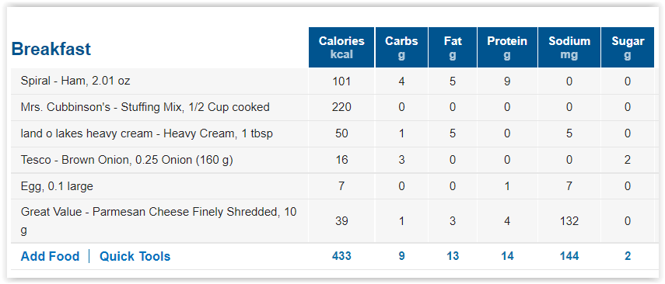Click Great Value Parmesan Cheese entry
The height and width of the screenshot is (284, 665).
point(159,221)
